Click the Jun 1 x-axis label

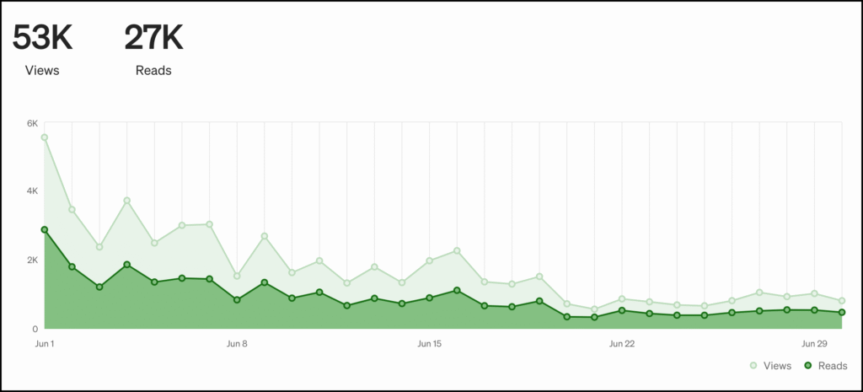(x=45, y=343)
